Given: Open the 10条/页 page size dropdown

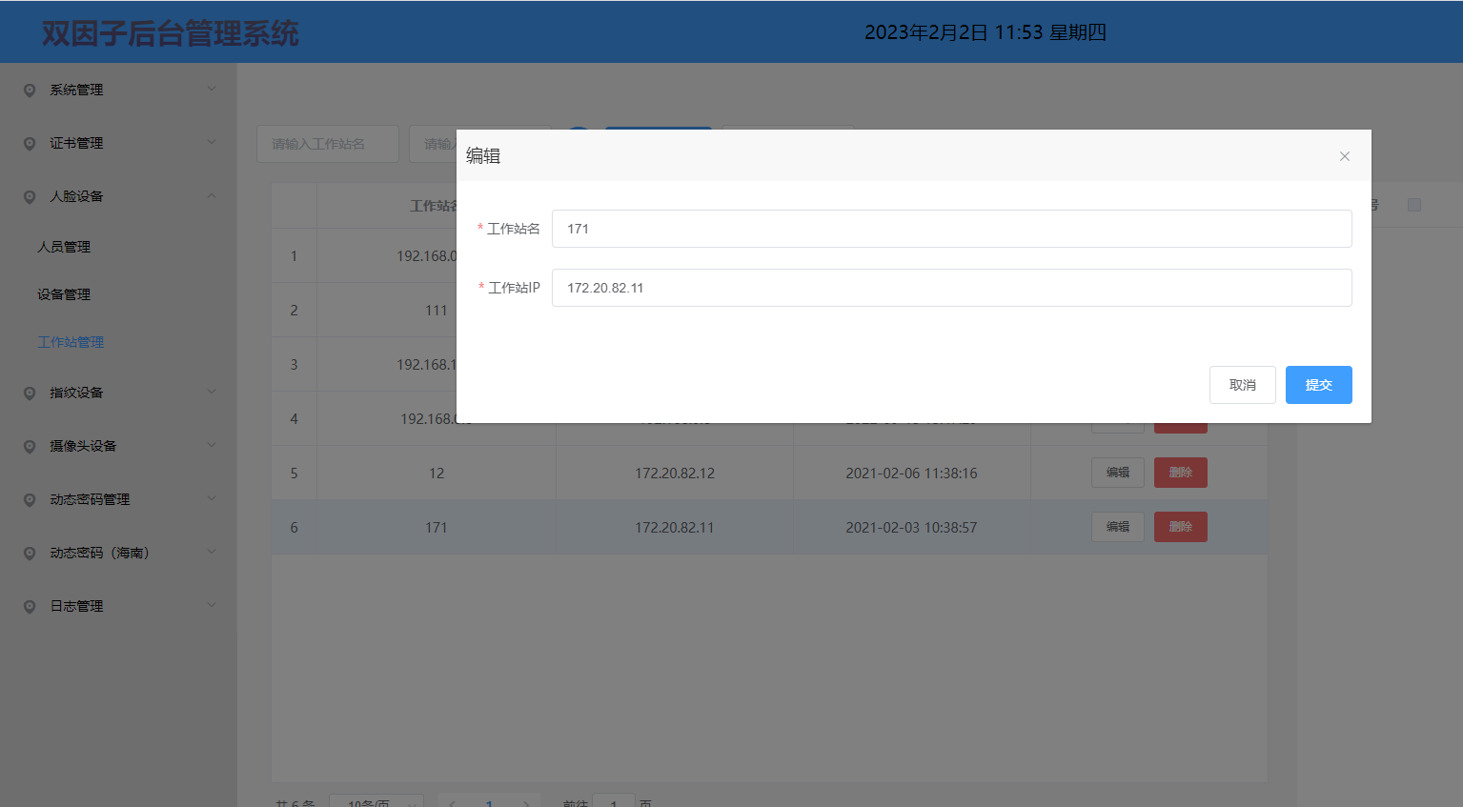Looking at the screenshot, I should (x=376, y=801).
